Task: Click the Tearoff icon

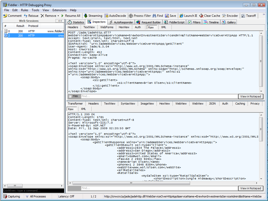Action: pos(243,16)
